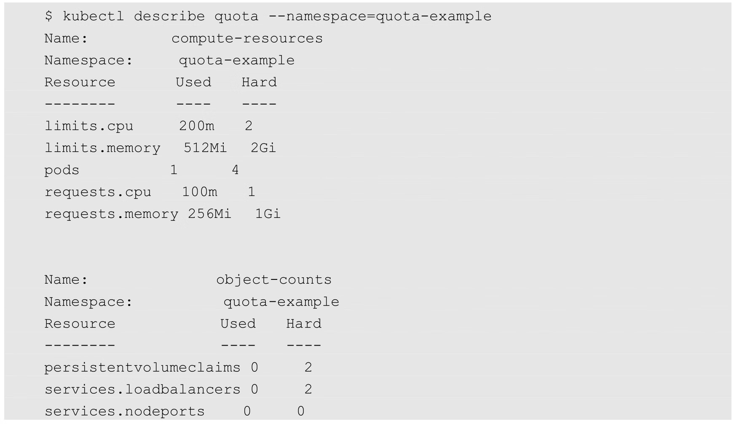
Task: Click the compute-resources quota name
Action: tap(247, 38)
